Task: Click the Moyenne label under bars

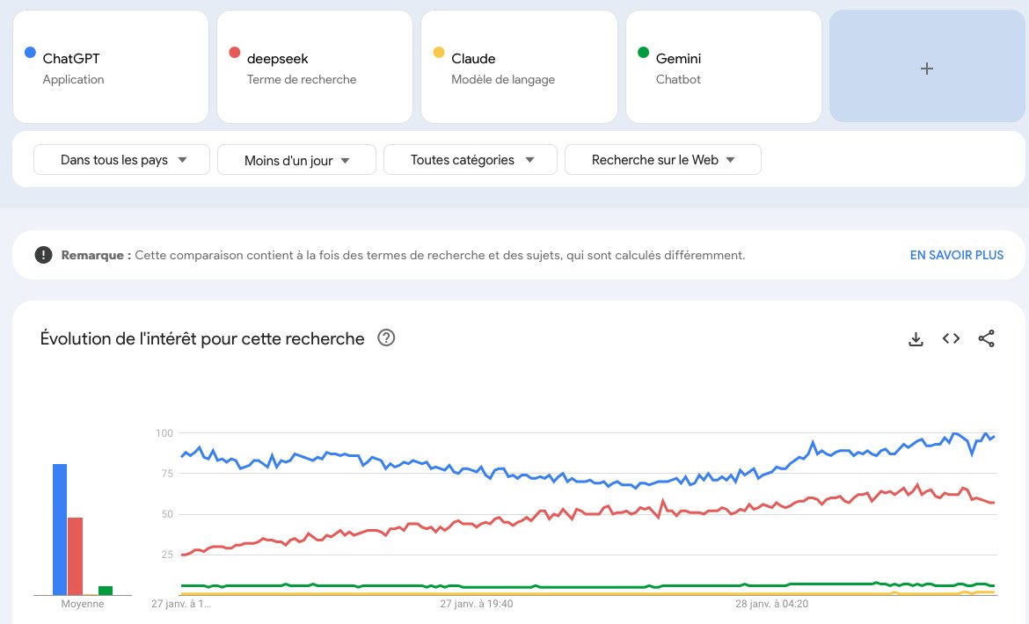Action: click(x=82, y=604)
